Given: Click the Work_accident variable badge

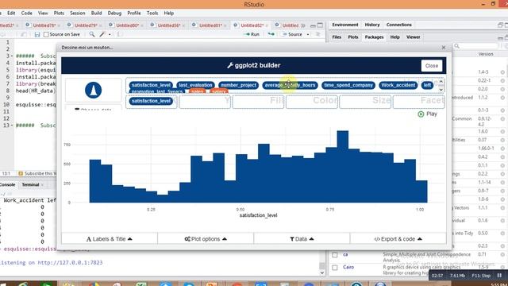Looking at the screenshot, I should (398, 85).
